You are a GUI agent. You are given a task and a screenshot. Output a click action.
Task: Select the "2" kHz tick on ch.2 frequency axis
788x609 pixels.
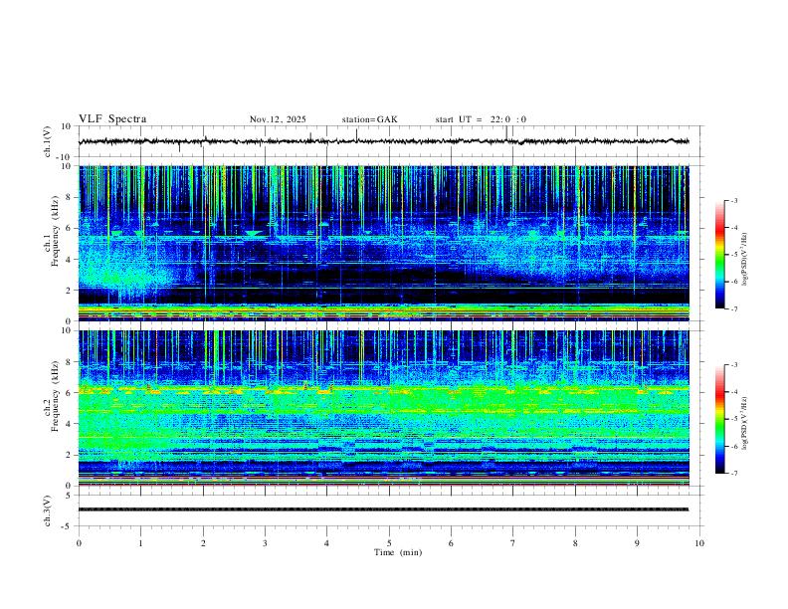[x=70, y=455]
